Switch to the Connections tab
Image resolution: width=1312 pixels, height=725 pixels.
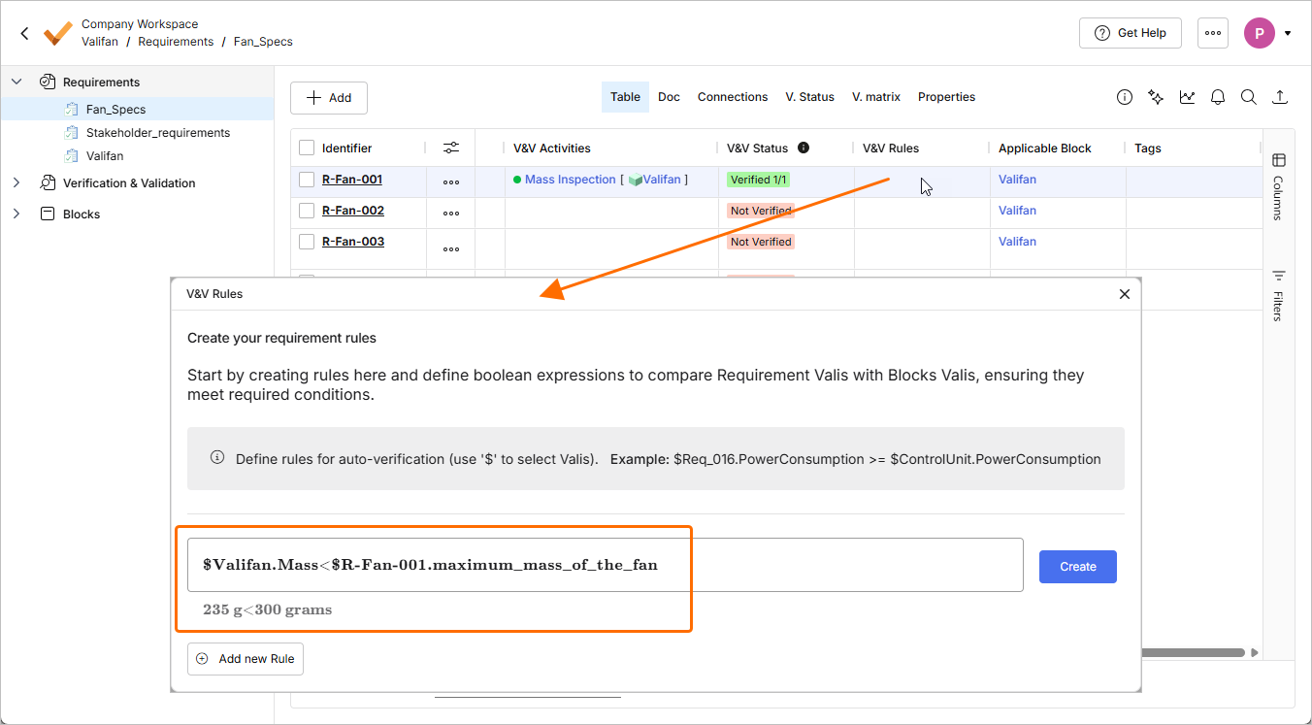coord(732,97)
